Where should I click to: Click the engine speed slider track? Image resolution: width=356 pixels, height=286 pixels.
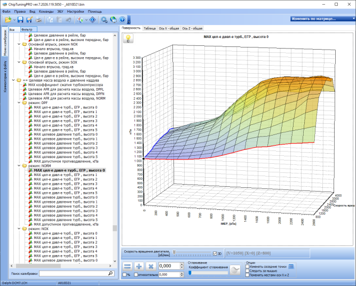[x=192, y=252]
